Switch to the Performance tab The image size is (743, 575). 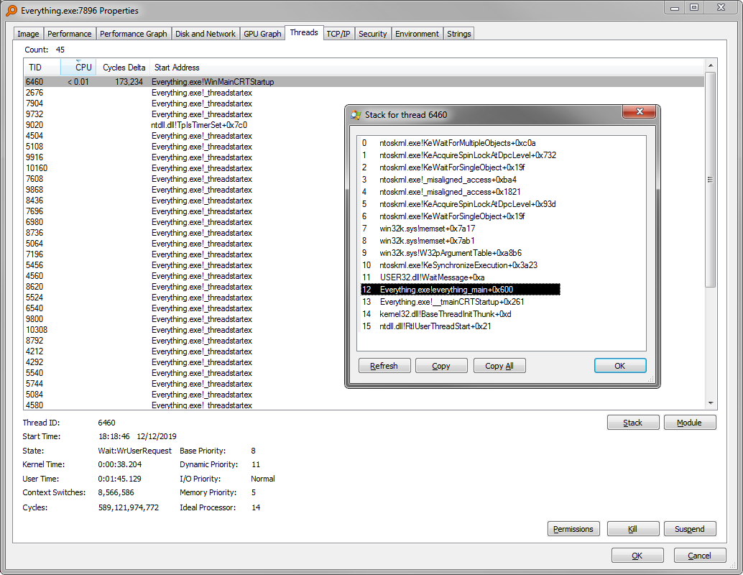70,34
